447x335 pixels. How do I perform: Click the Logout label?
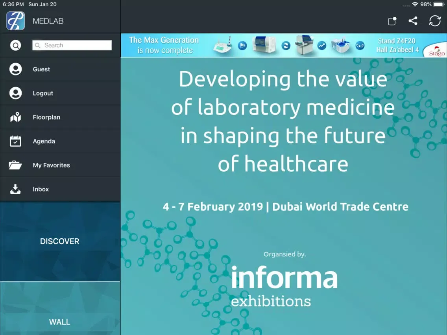click(43, 93)
